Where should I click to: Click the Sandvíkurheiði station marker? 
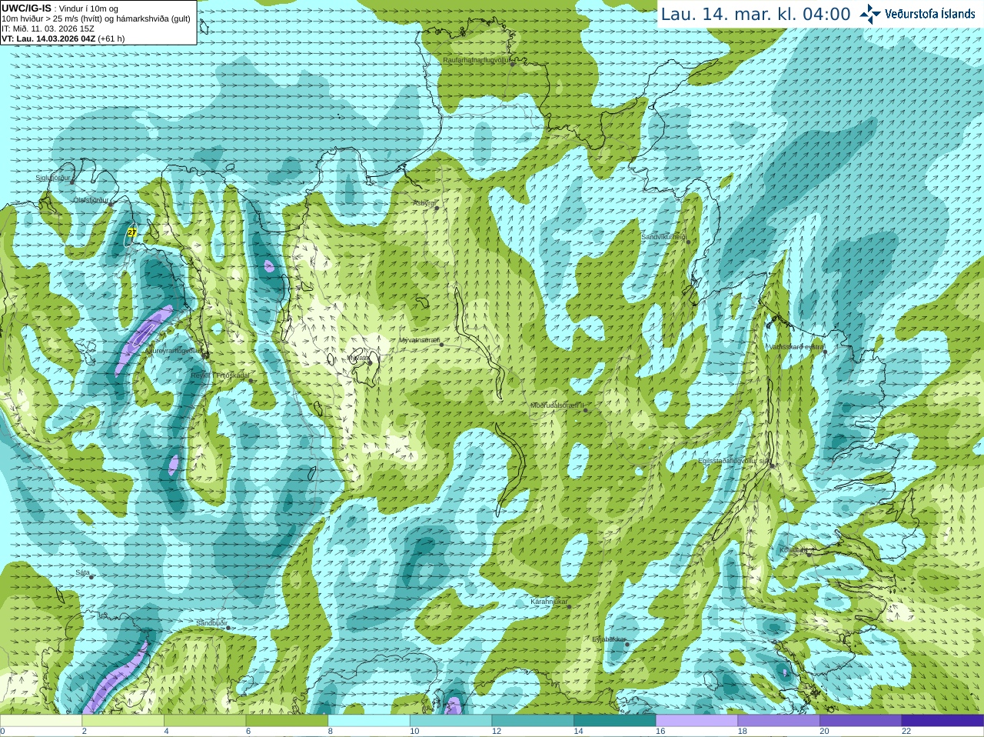(x=689, y=242)
